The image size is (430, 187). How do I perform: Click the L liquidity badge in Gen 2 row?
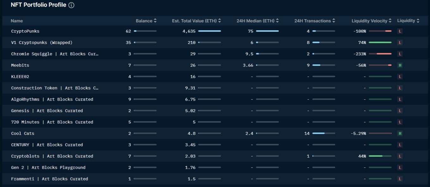[400, 167]
